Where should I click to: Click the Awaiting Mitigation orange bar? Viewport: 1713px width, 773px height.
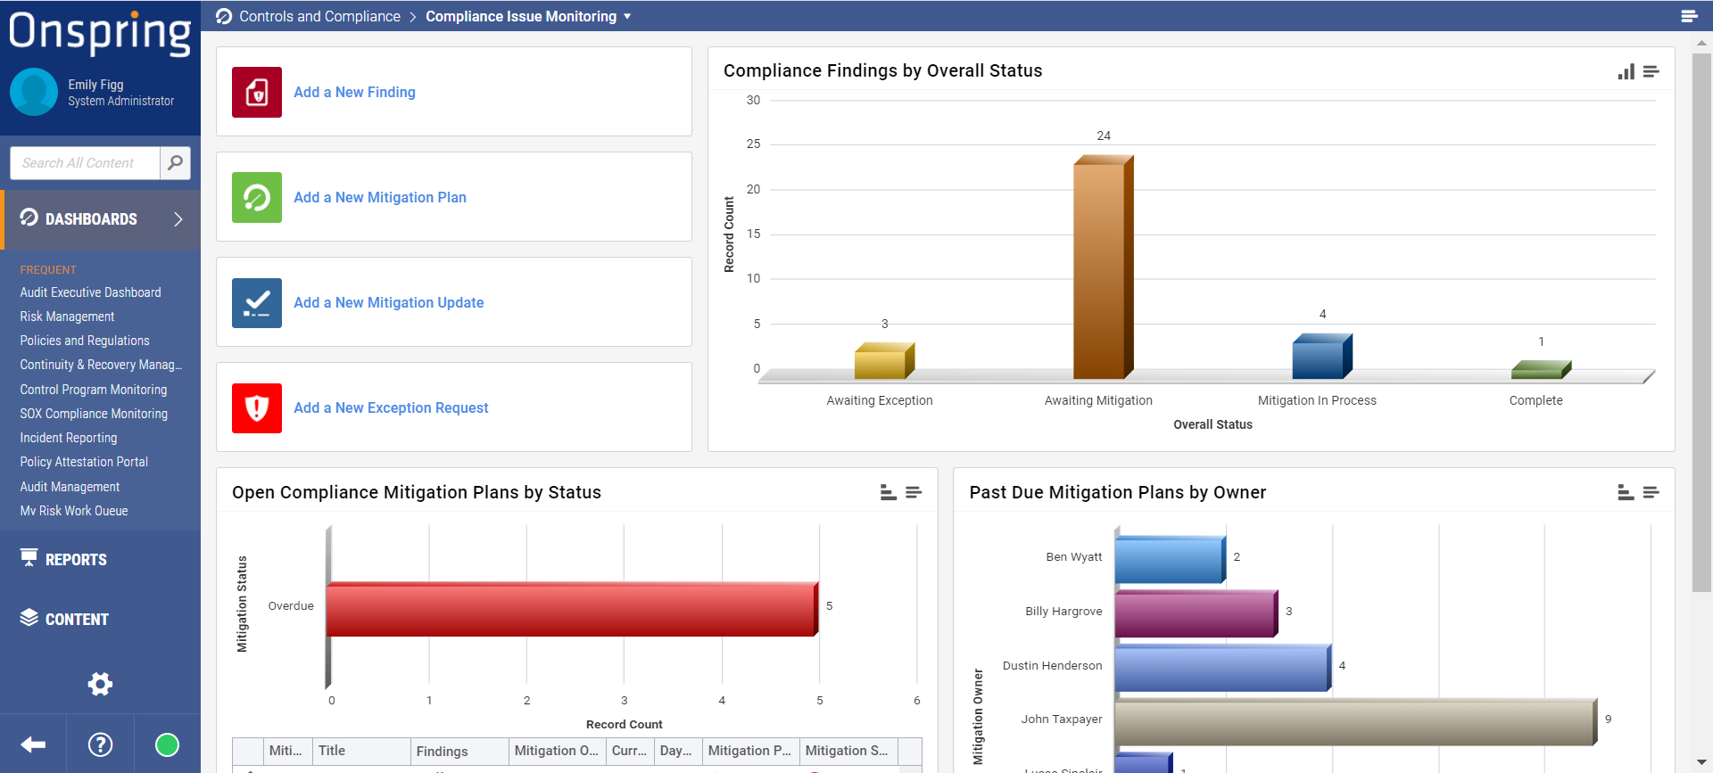point(1103,267)
